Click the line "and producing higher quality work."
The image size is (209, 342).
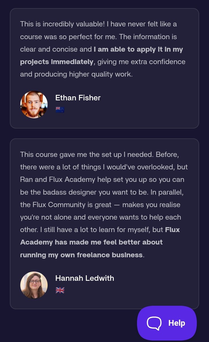(x=76, y=74)
